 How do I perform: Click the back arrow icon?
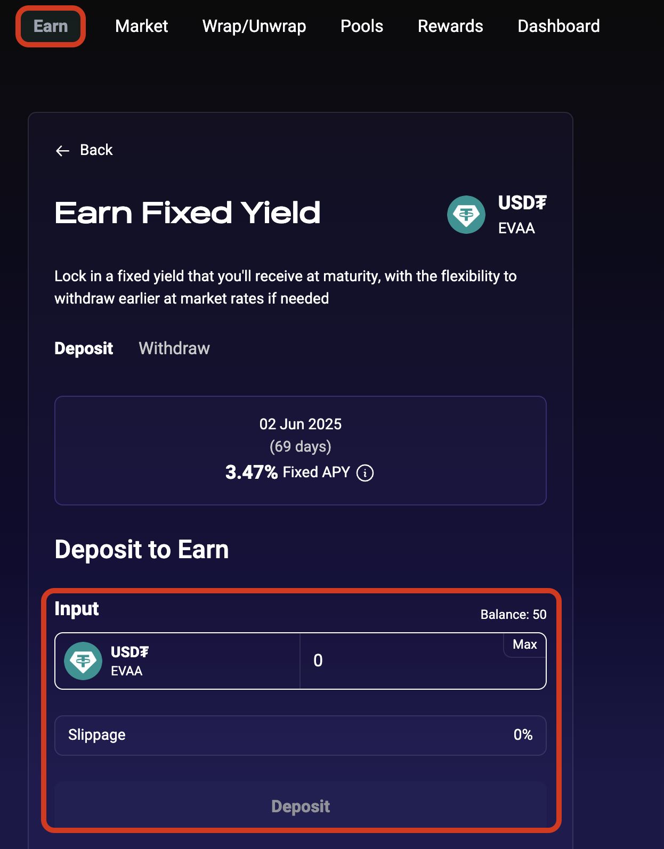(x=62, y=151)
